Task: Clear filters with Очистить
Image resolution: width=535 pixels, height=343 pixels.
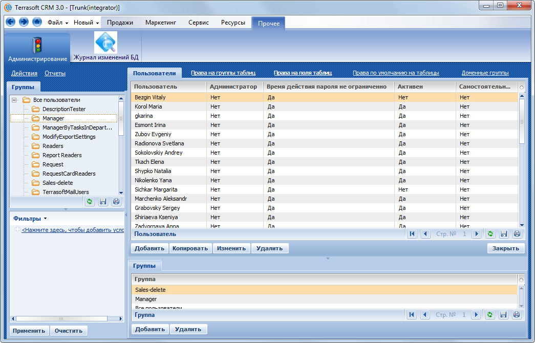Action: (x=68, y=330)
